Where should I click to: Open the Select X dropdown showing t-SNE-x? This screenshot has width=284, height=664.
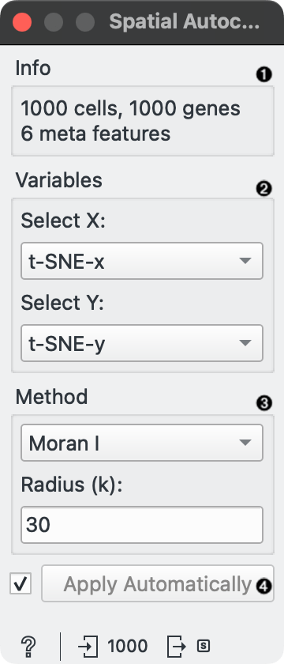coord(142,261)
